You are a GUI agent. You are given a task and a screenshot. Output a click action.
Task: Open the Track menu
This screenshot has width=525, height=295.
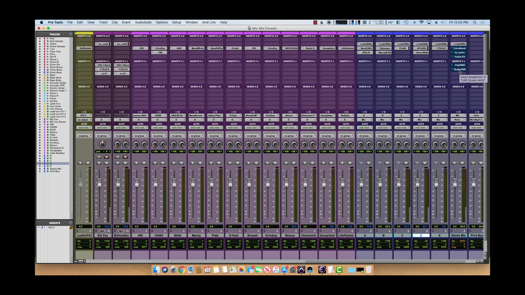point(103,23)
